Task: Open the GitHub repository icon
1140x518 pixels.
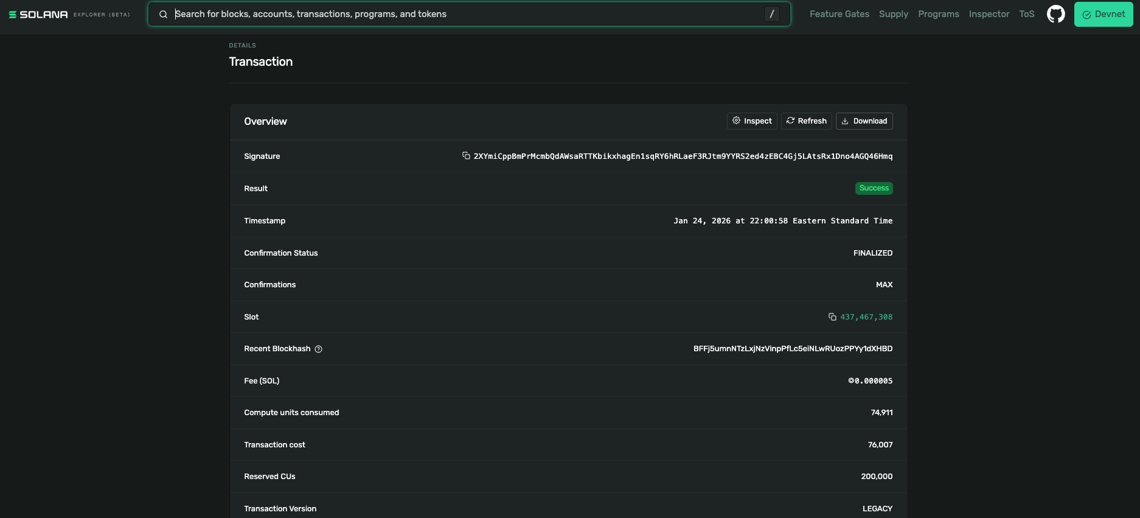Action: [1055, 14]
